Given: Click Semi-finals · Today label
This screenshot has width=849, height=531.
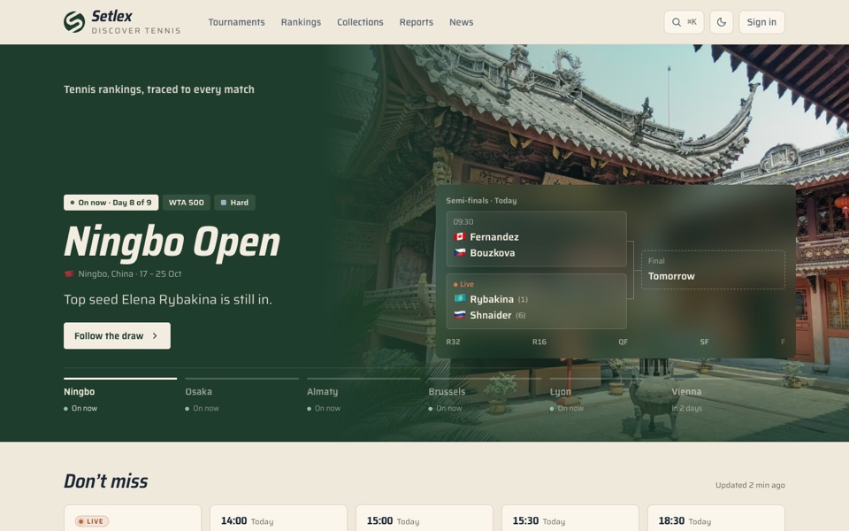Looking at the screenshot, I should click(481, 201).
